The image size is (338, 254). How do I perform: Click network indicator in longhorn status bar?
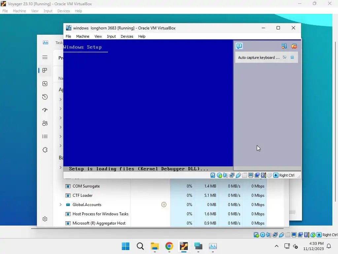[232, 175]
